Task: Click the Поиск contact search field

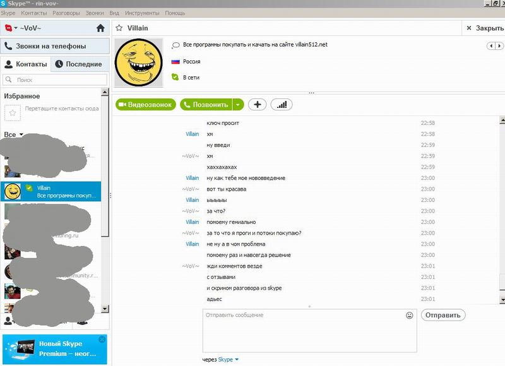Action: click(x=55, y=80)
